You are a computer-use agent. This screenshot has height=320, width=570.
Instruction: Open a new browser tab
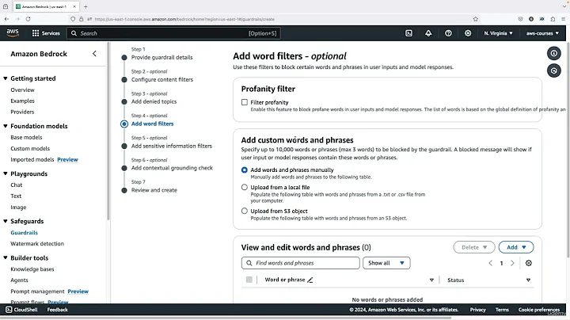(x=85, y=6)
